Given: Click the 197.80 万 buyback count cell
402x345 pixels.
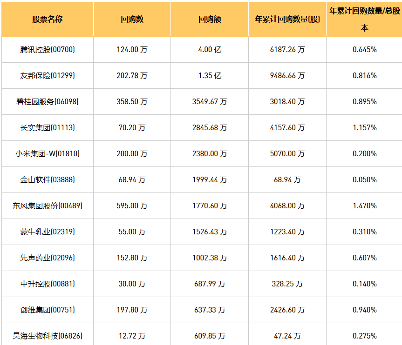Looking at the screenshot, I should point(132,310).
